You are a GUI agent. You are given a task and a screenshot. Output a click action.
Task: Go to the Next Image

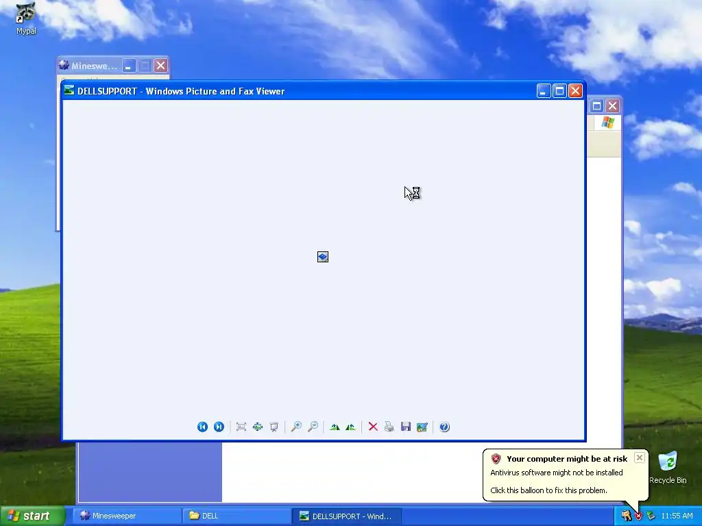click(x=219, y=427)
